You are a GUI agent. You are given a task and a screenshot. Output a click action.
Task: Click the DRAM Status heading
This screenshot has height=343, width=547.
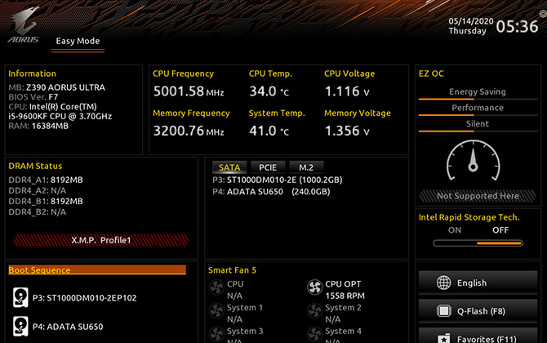point(35,166)
